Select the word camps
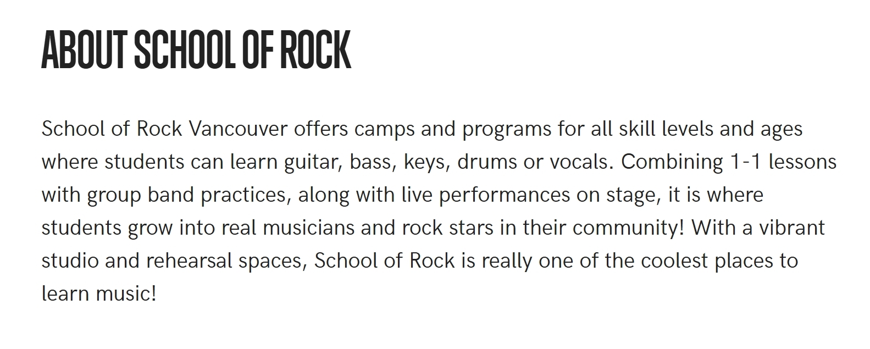The width and height of the screenshot is (870, 349). click(x=384, y=130)
